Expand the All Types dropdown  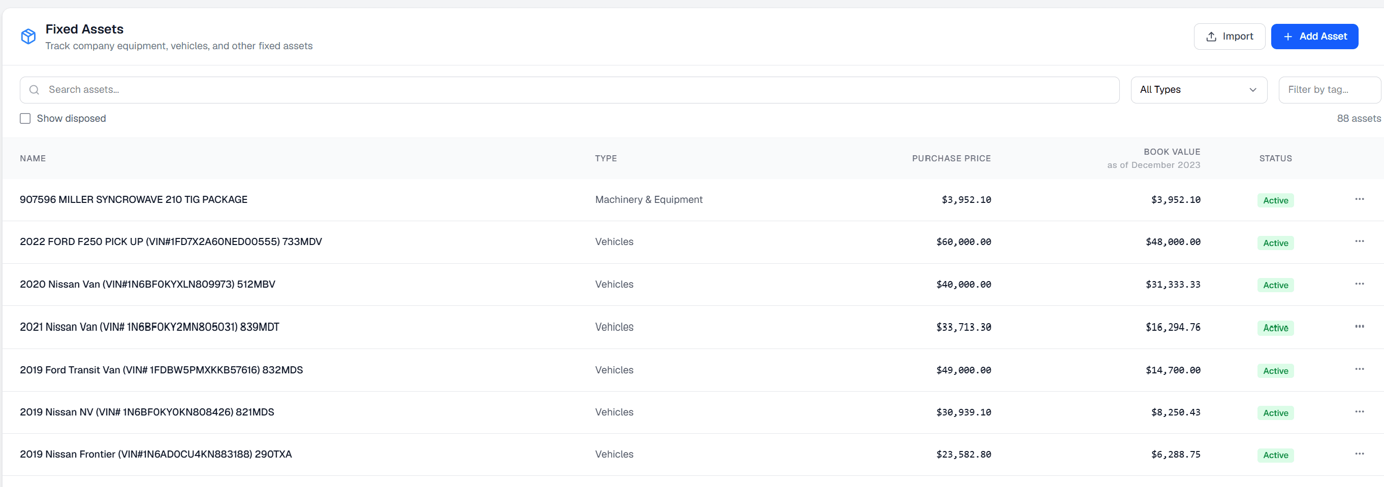point(1199,90)
